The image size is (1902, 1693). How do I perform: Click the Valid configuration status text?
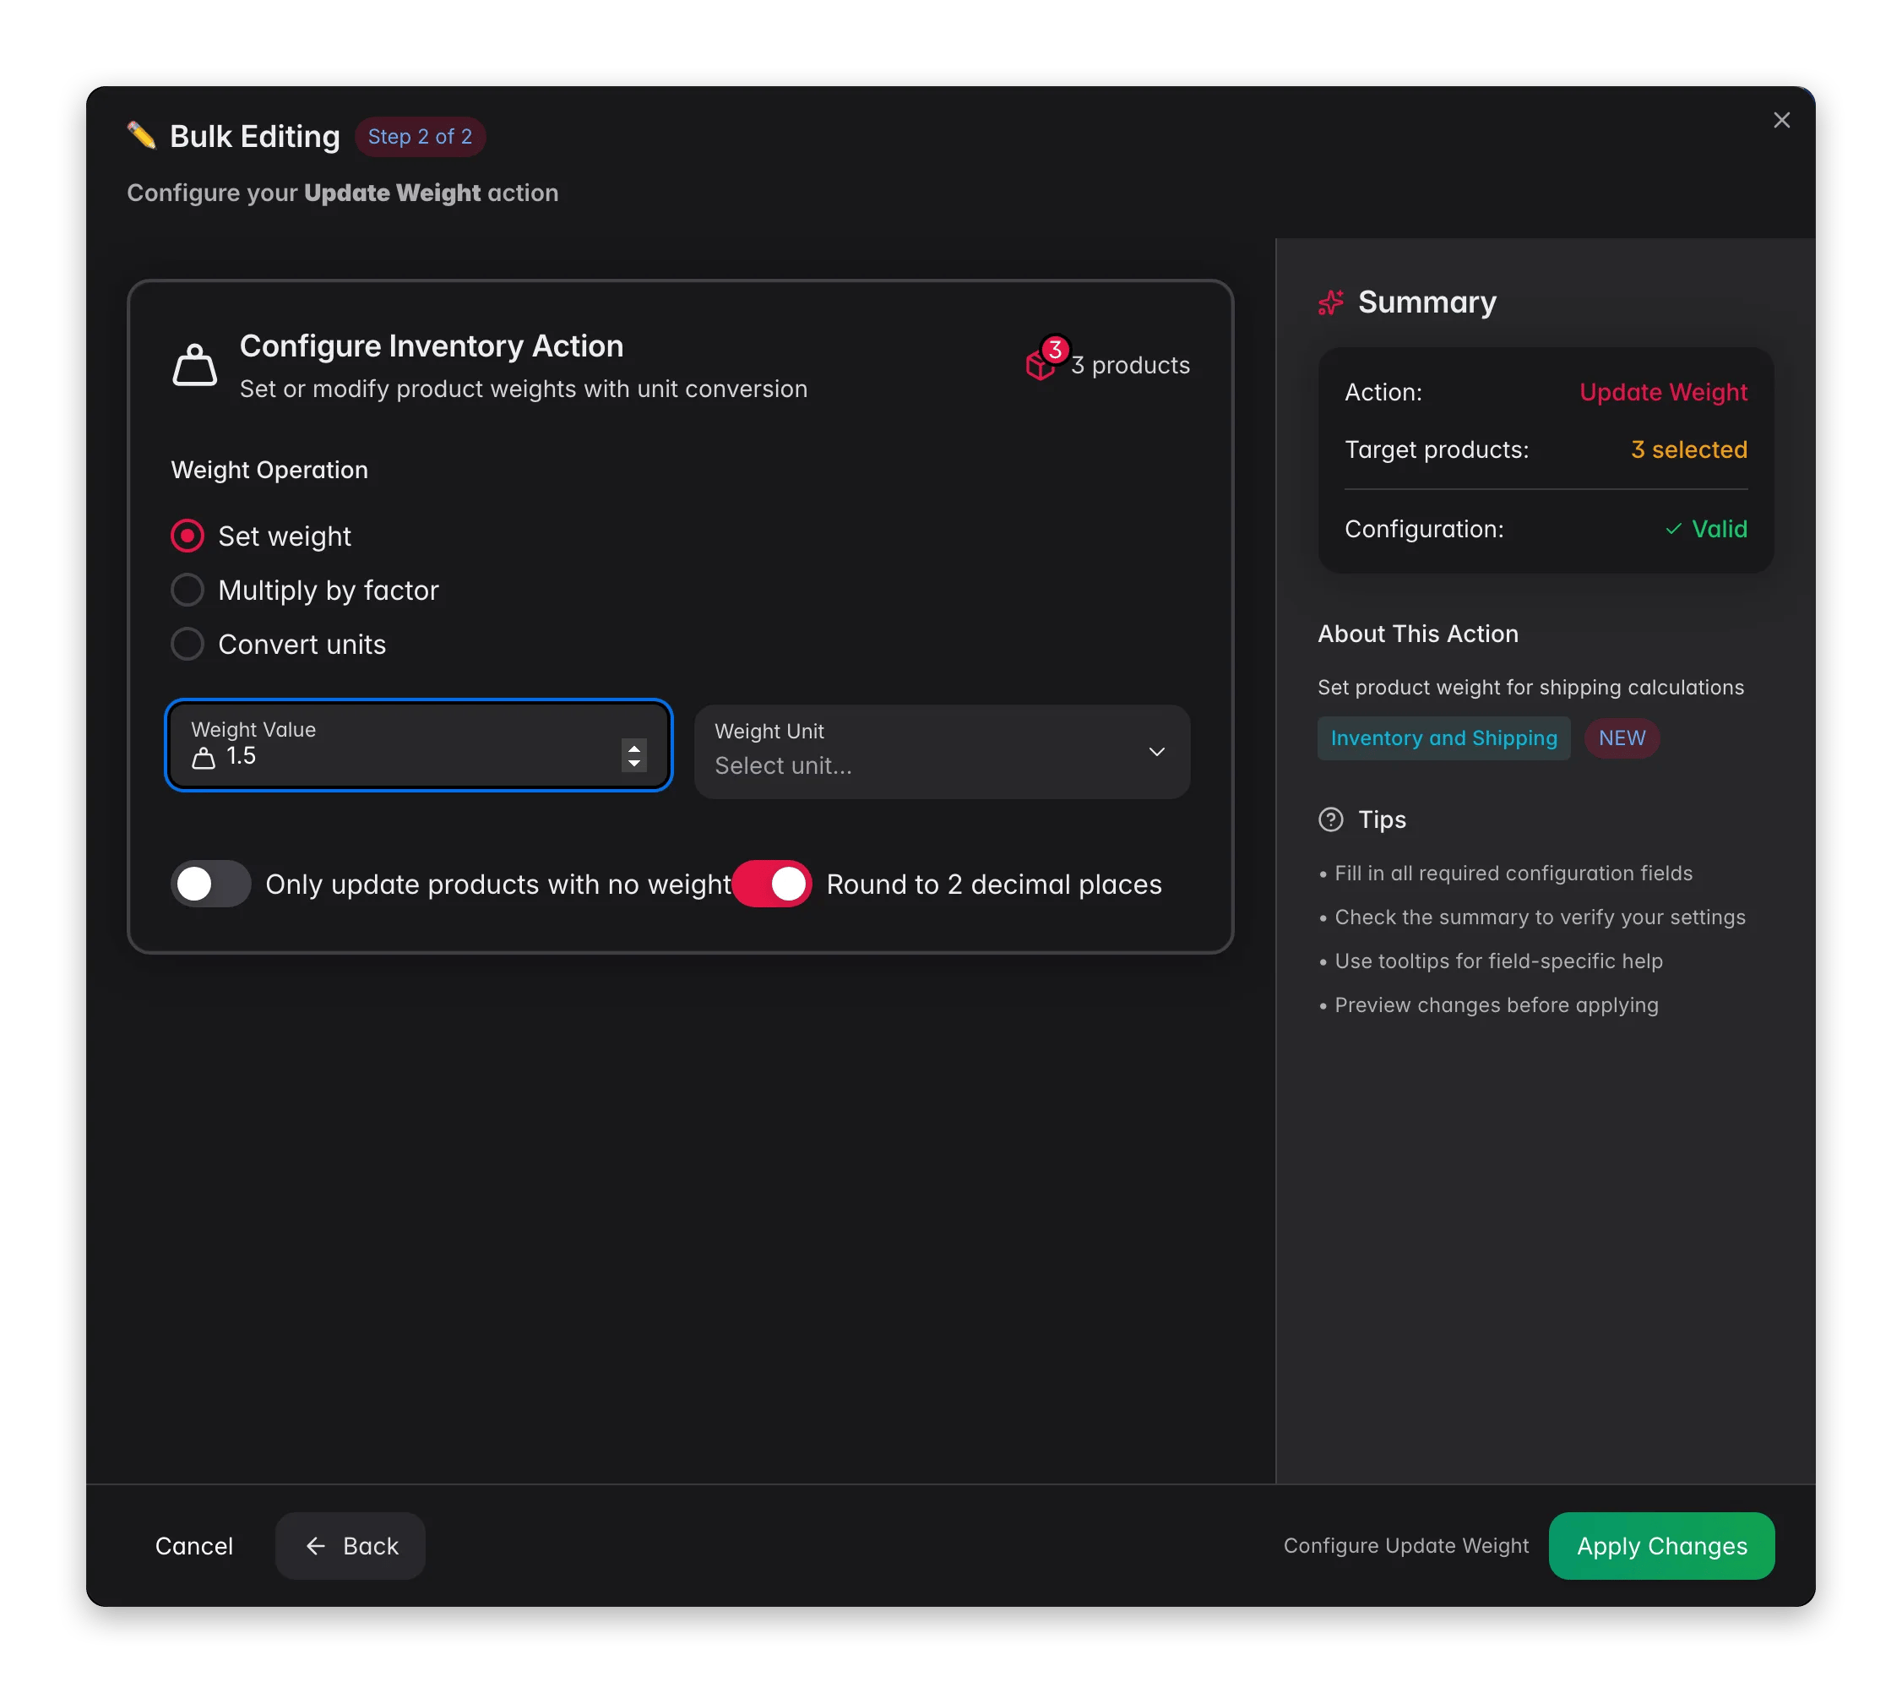click(x=1720, y=529)
